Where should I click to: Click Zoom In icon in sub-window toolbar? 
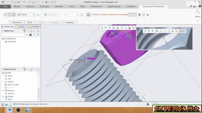coord(149,31)
